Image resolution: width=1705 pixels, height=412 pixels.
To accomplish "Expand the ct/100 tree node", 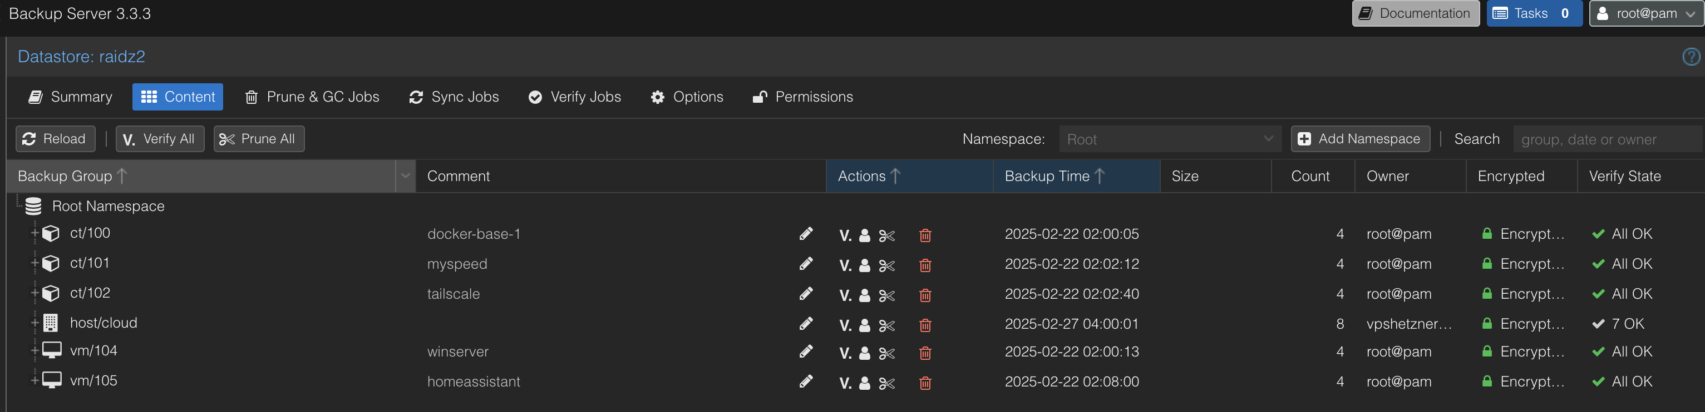I will [x=35, y=233].
